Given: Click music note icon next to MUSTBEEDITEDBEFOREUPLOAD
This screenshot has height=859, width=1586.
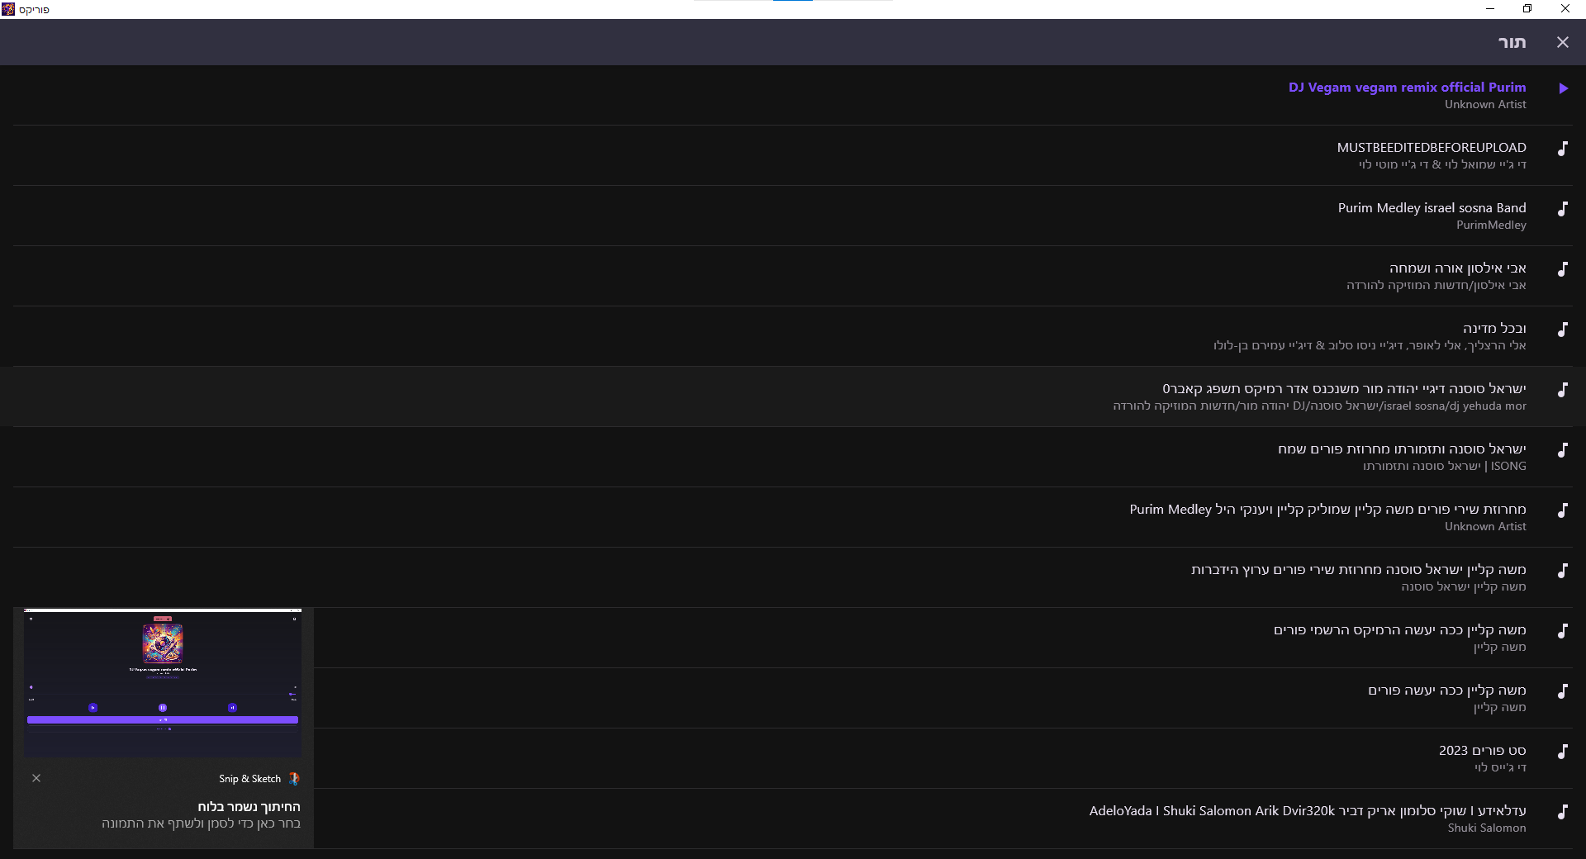Looking at the screenshot, I should [1563, 149].
